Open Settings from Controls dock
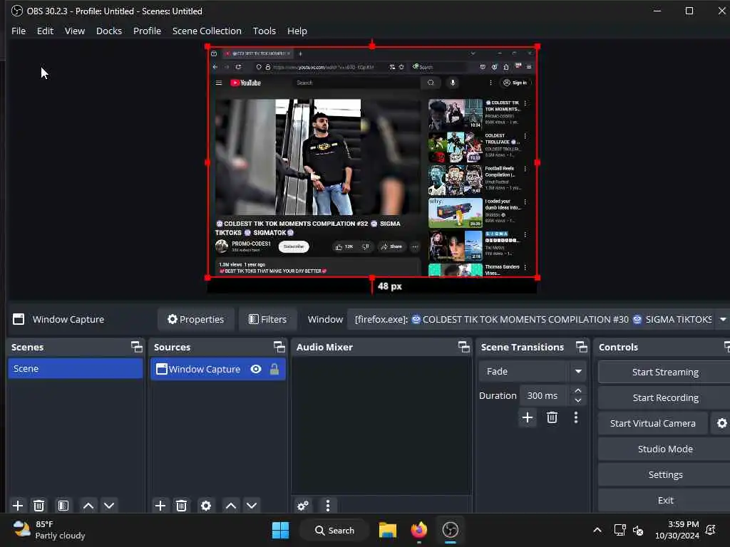 [x=665, y=474]
